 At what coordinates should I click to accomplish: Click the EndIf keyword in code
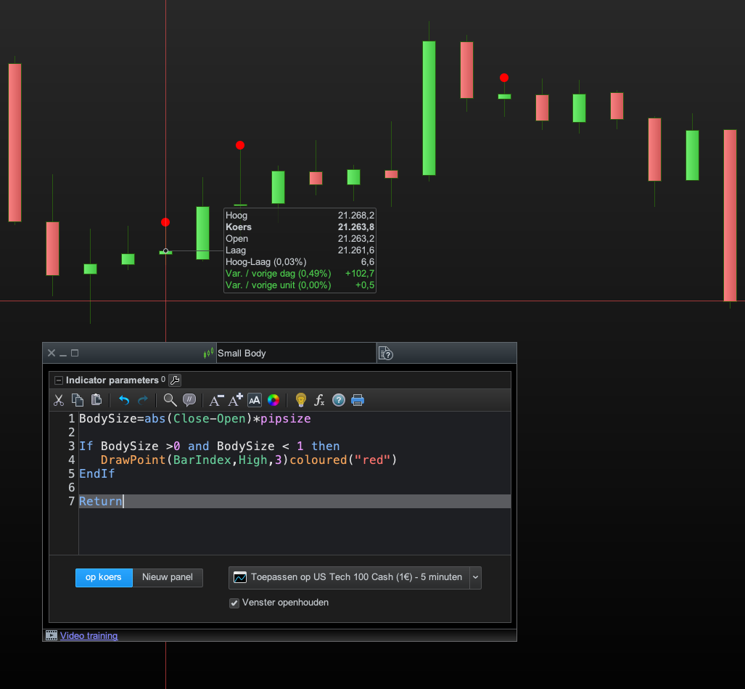tap(97, 473)
